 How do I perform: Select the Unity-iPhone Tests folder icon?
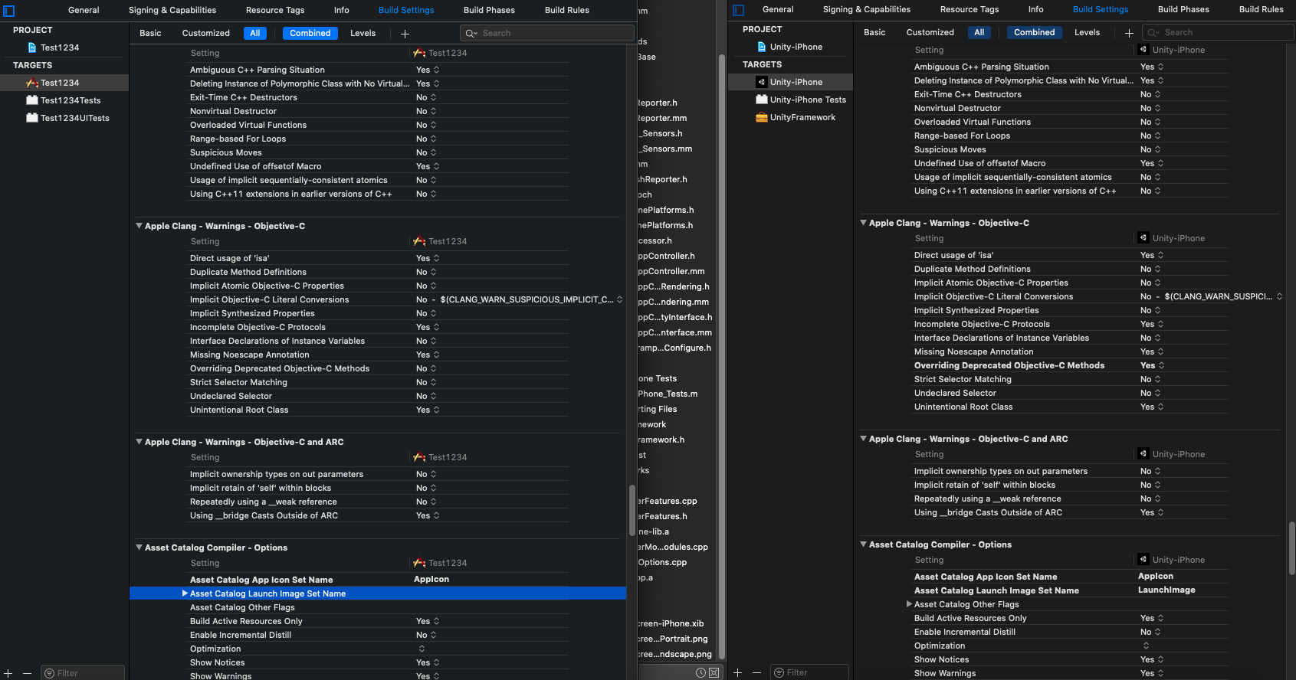[x=762, y=100]
